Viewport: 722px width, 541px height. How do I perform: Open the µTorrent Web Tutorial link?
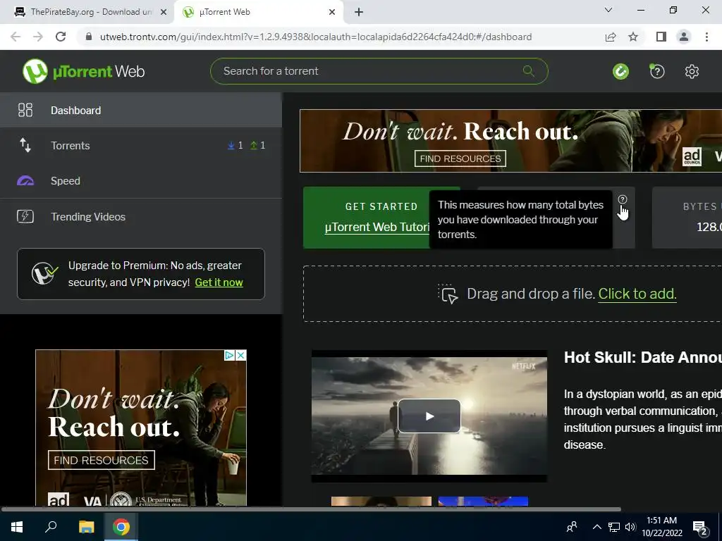pos(377,227)
